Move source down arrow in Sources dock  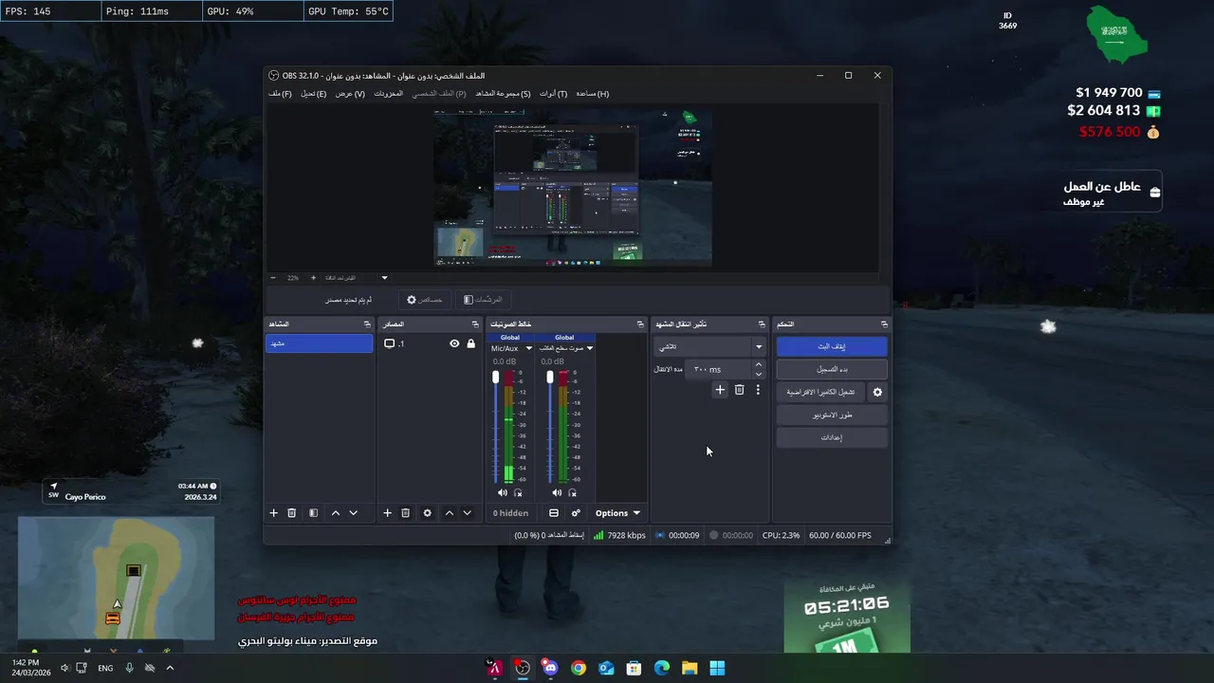click(467, 513)
